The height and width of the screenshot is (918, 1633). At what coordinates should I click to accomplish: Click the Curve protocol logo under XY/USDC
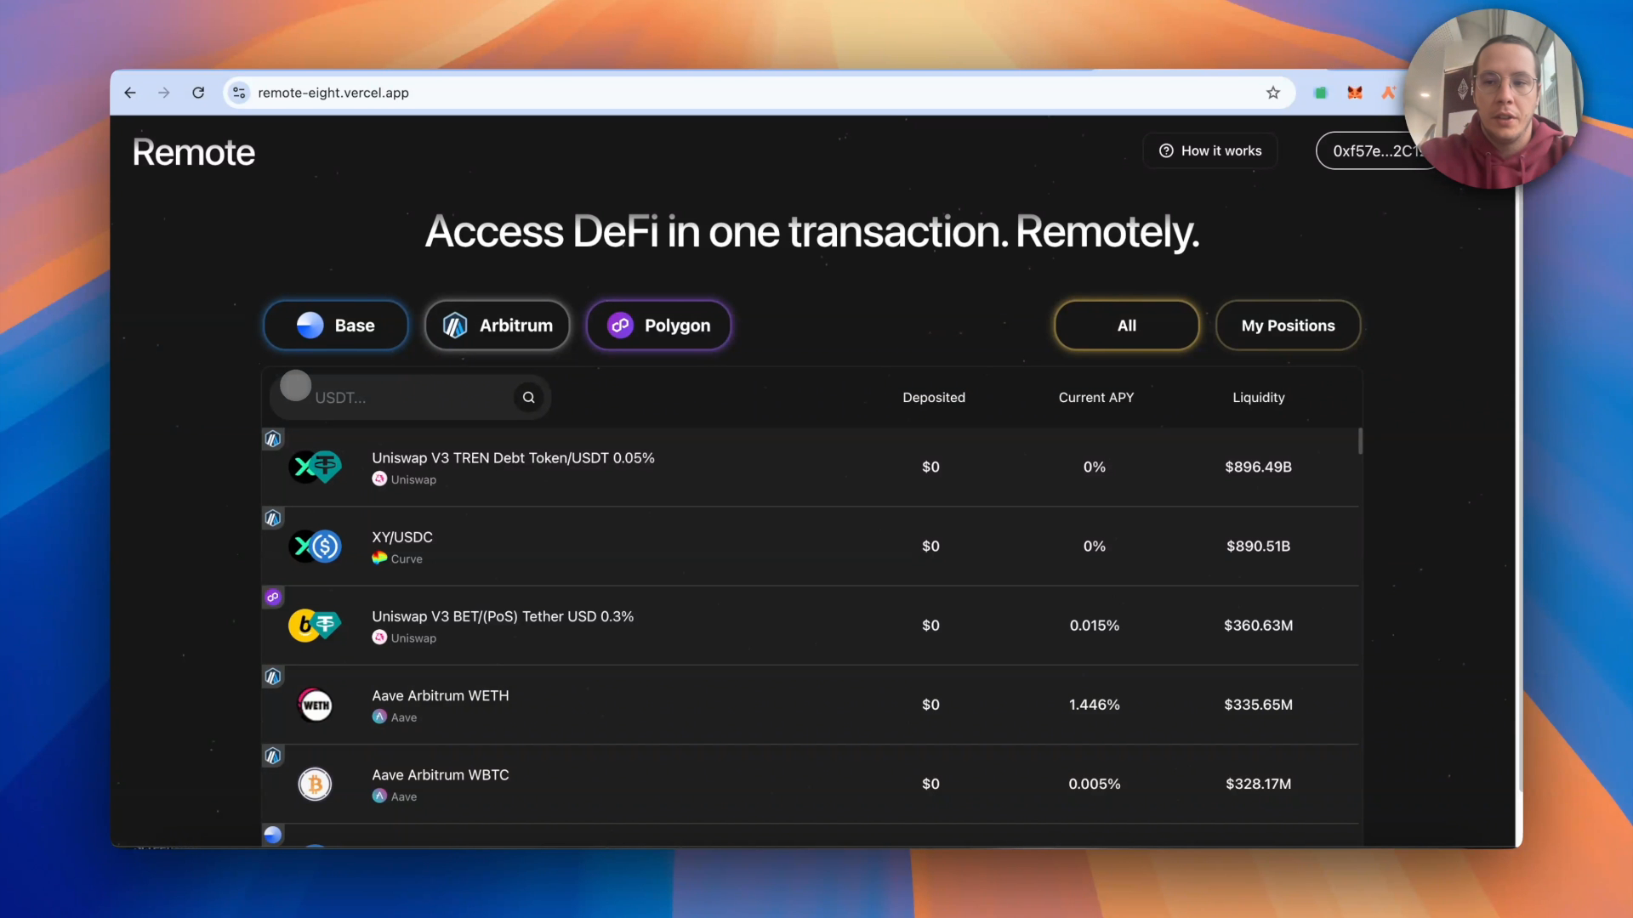[379, 558]
